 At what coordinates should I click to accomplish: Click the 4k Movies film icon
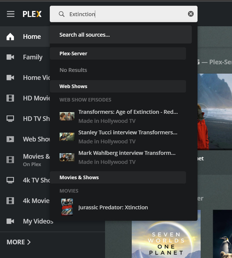(10, 201)
